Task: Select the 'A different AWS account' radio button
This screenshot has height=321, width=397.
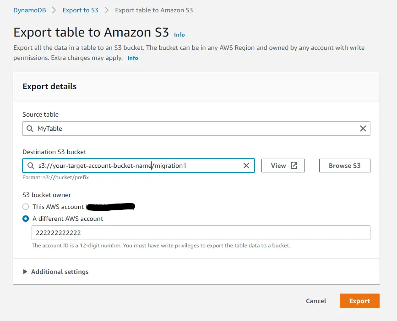Action: point(26,219)
